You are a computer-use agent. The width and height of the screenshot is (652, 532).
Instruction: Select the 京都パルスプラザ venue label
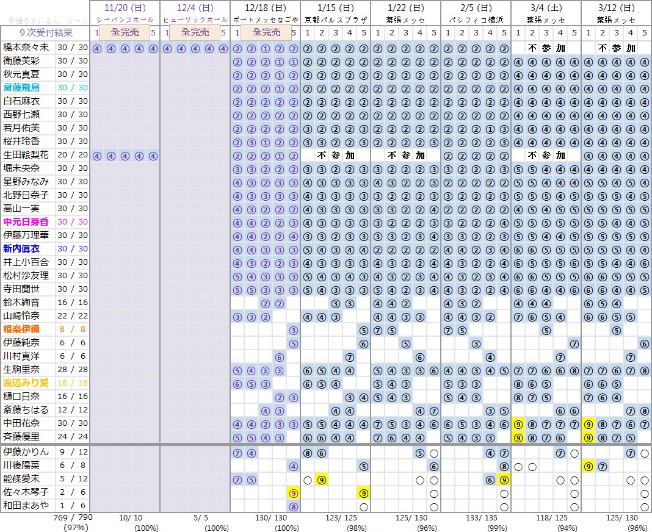(x=336, y=20)
